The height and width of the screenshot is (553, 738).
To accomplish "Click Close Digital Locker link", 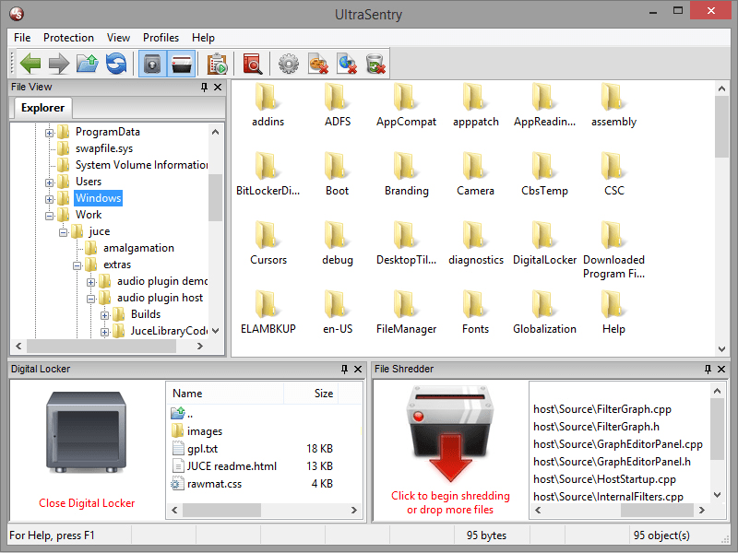I will [87, 503].
